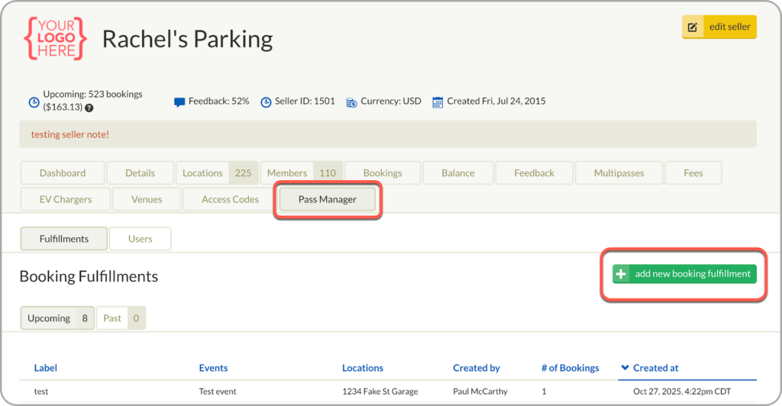This screenshot has width=782, height=406.
Task: Click the question mark help icon
Action: coord(89,108)
